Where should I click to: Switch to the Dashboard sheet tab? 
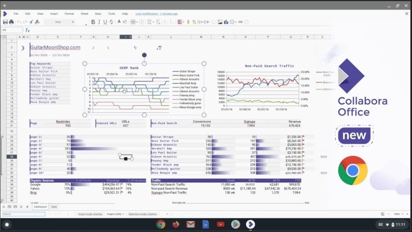point(40,207)
